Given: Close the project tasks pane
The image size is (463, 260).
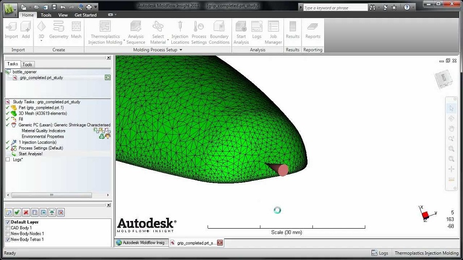Looking at the screenshot, I should tap(109, 58).
